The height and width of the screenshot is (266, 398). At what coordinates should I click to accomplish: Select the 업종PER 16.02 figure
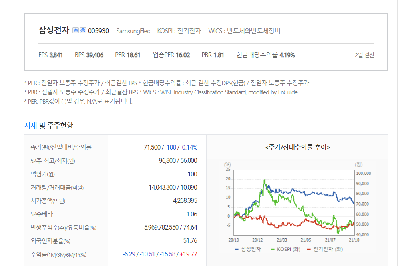pyautogui.click(x=171, y=55)
